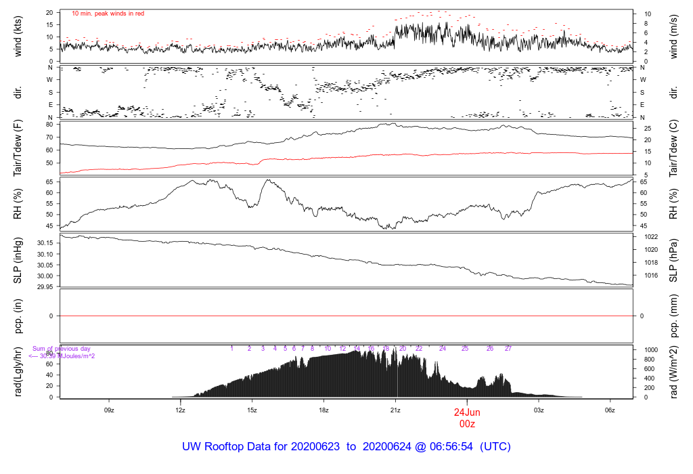Select the 'SLP (inHg)' axis label

tap(18, 261)
